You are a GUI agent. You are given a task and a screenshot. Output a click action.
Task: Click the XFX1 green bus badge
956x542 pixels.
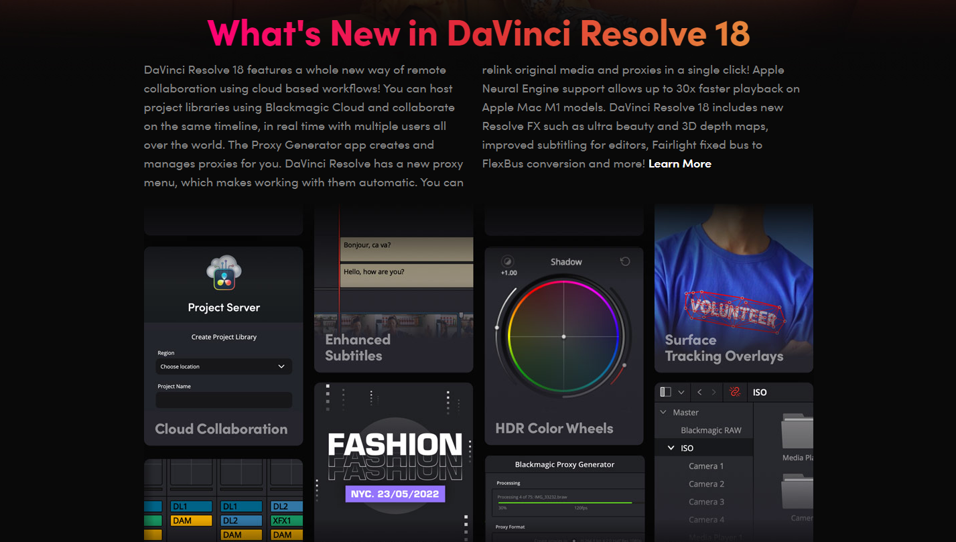[286, 521]
